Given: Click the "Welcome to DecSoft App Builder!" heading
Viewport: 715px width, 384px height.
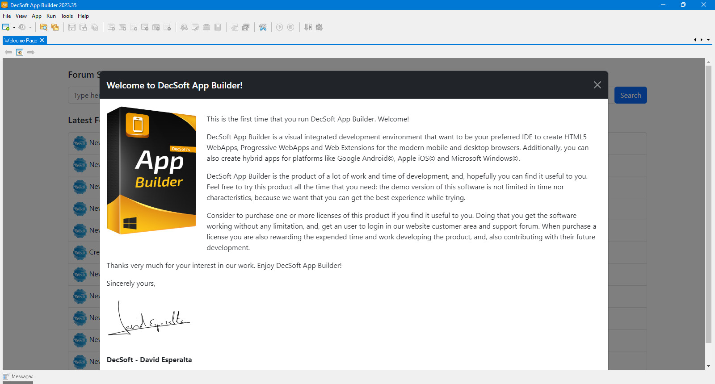Looking at the screenshot, I should click(175, 85).
